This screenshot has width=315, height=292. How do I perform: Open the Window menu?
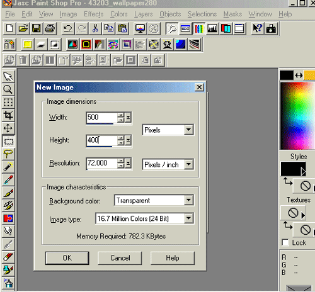[x=260, y=14]
